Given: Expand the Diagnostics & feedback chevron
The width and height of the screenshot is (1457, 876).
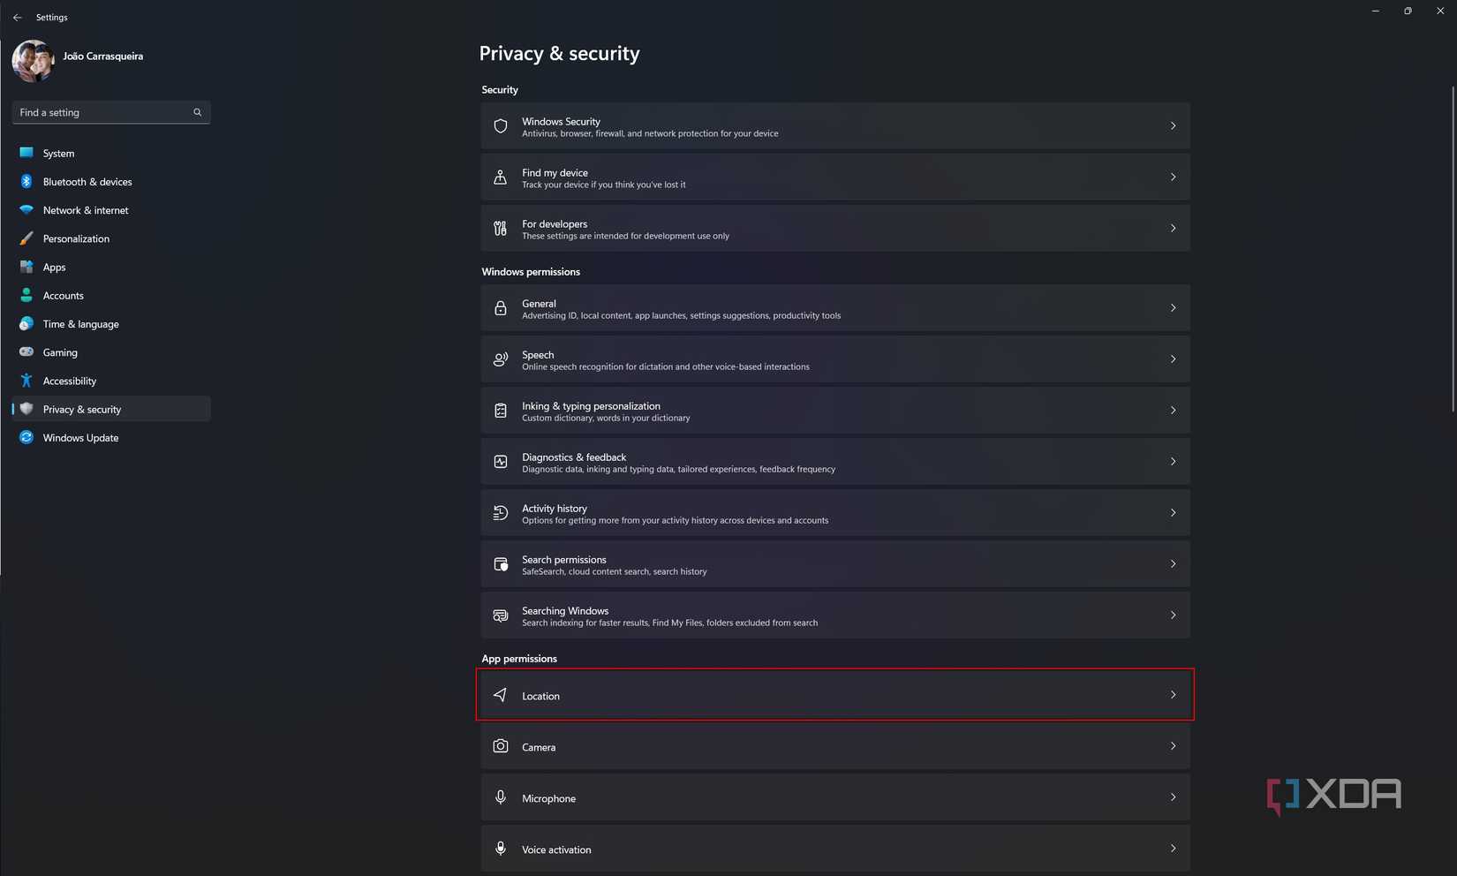Looking at the screenshot, I should 1173,462.
